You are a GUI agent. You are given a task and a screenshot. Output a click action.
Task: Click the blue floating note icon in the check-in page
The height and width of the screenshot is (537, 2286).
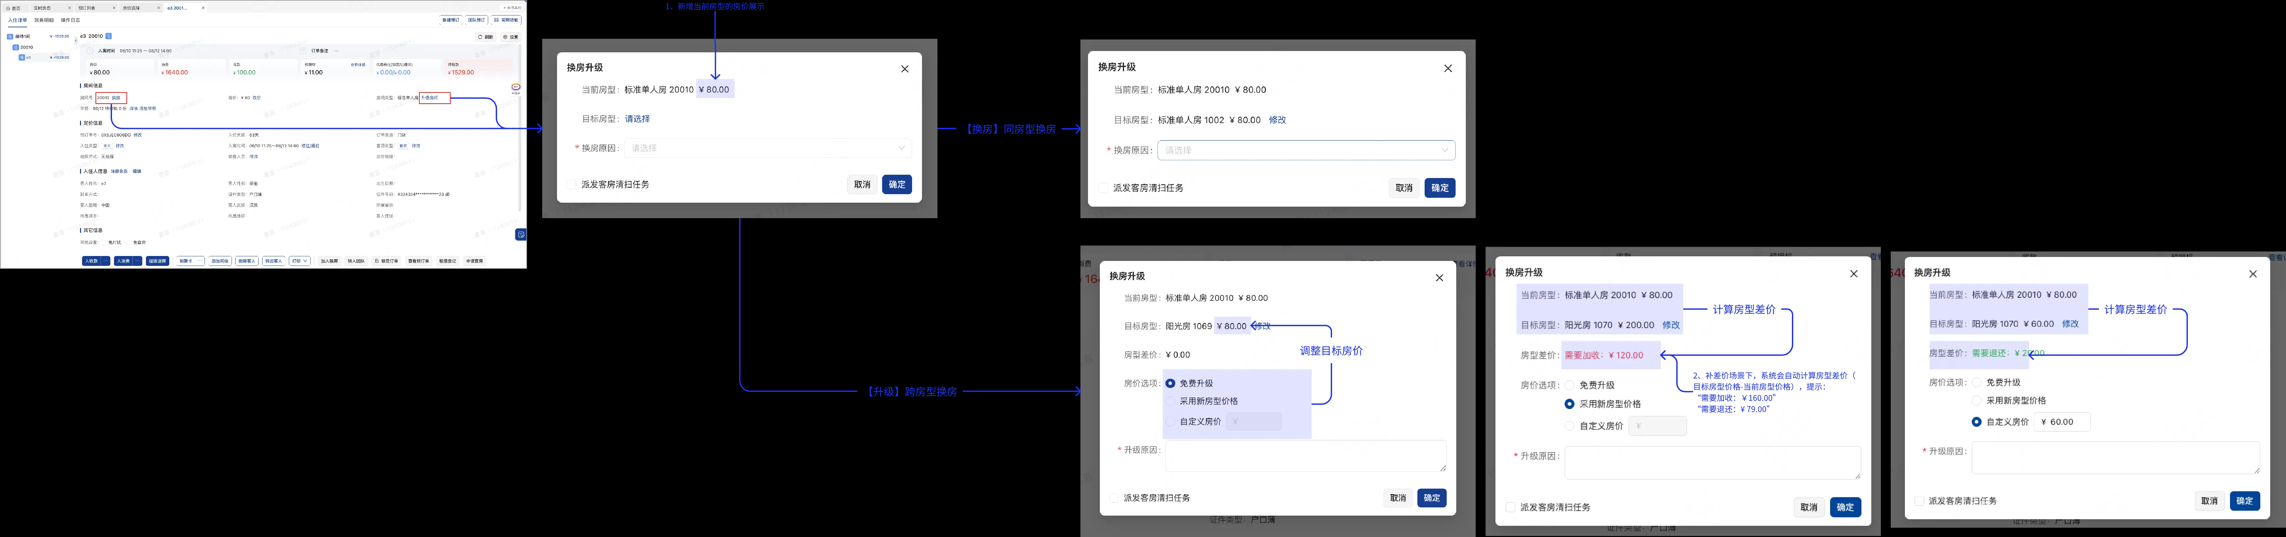pyautogui.click(x=521, y=235)
